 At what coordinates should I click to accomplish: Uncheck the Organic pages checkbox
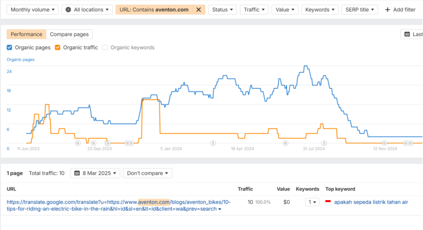pyautogui.click(x=10, y=48)
